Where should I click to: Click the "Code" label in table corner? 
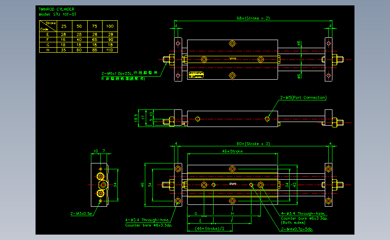click(44, 29)
